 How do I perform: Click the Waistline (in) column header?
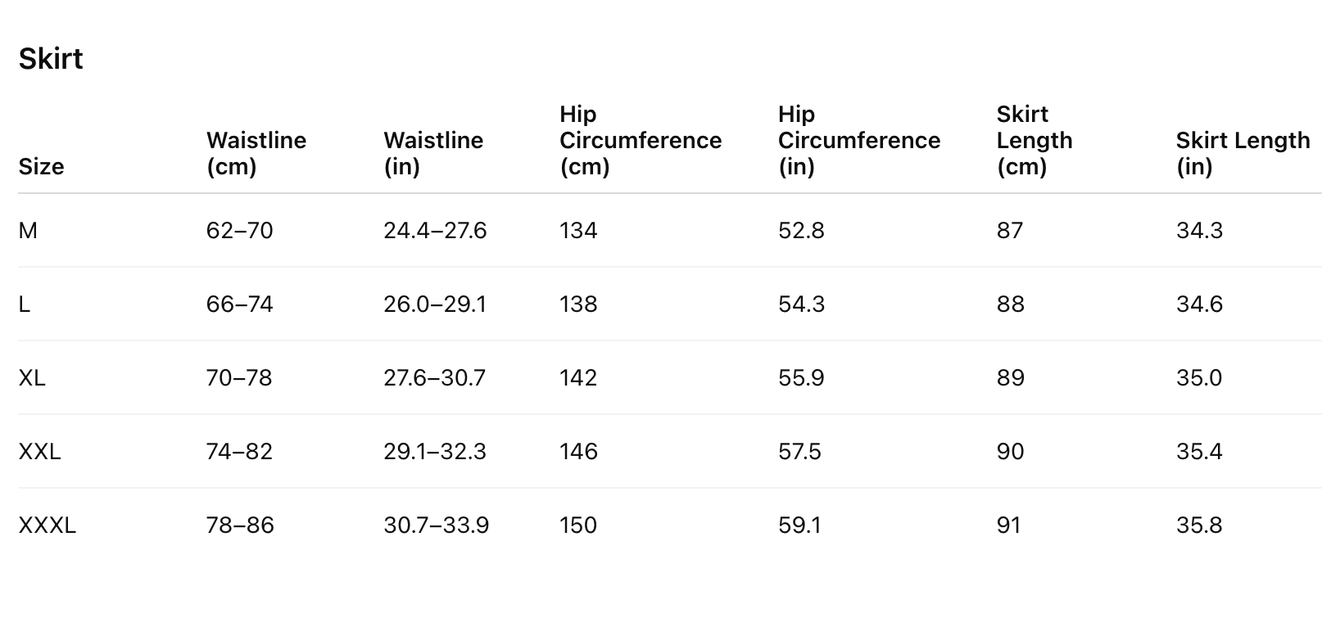[433, 153]
